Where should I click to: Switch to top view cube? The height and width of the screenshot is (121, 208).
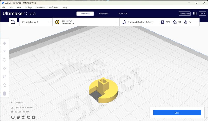tap(23, 117)
